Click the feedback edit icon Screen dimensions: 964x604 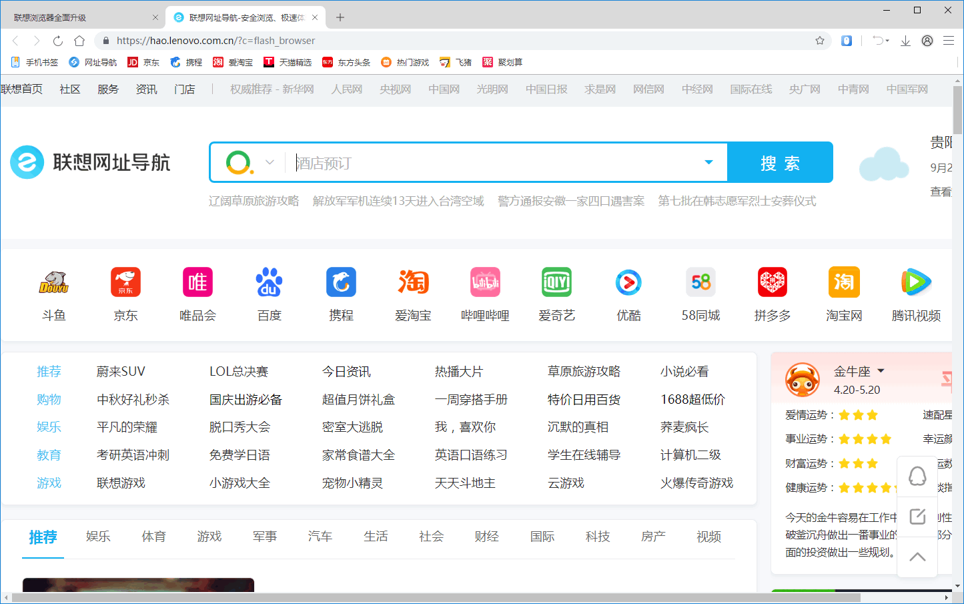917,517
